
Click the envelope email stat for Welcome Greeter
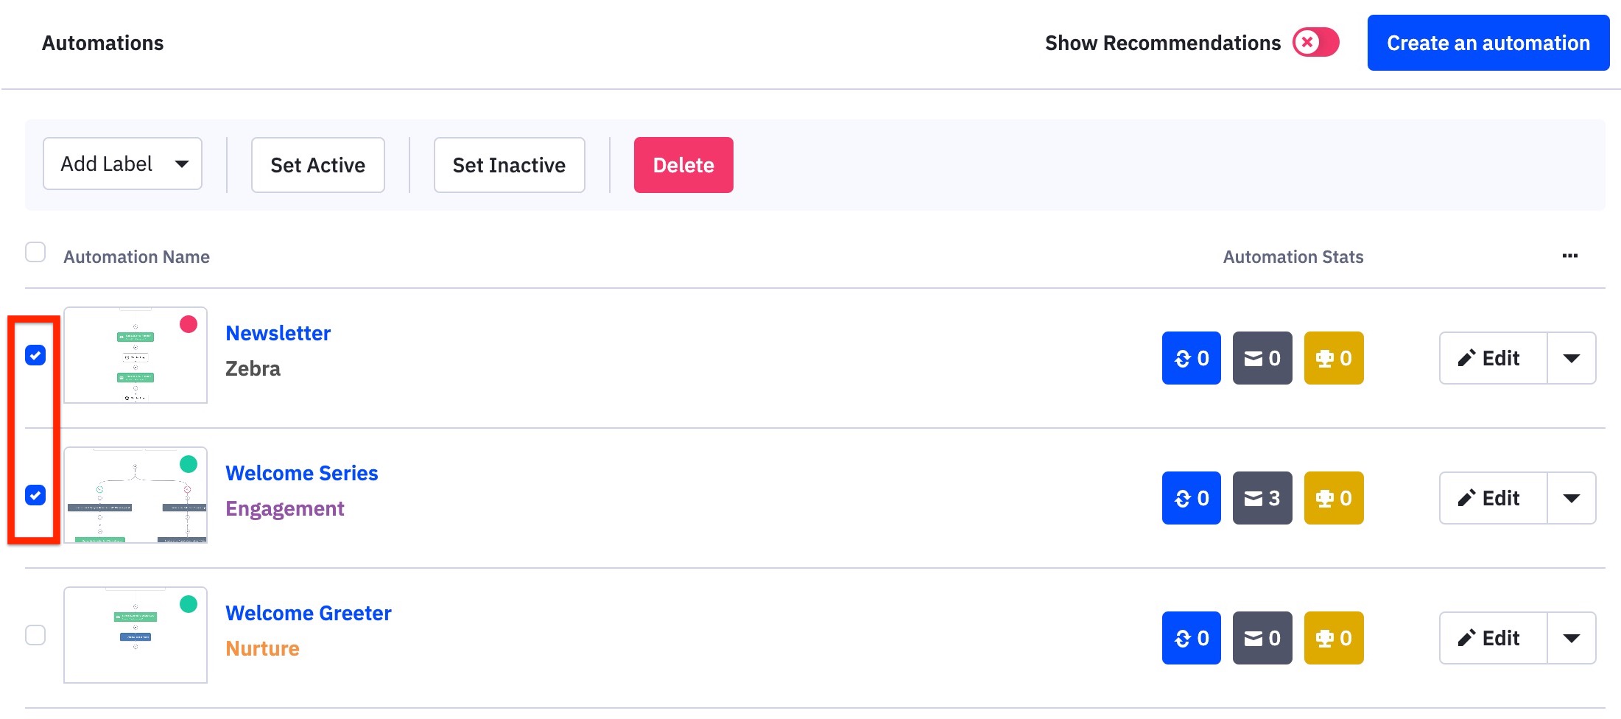tap(1262, 638)
